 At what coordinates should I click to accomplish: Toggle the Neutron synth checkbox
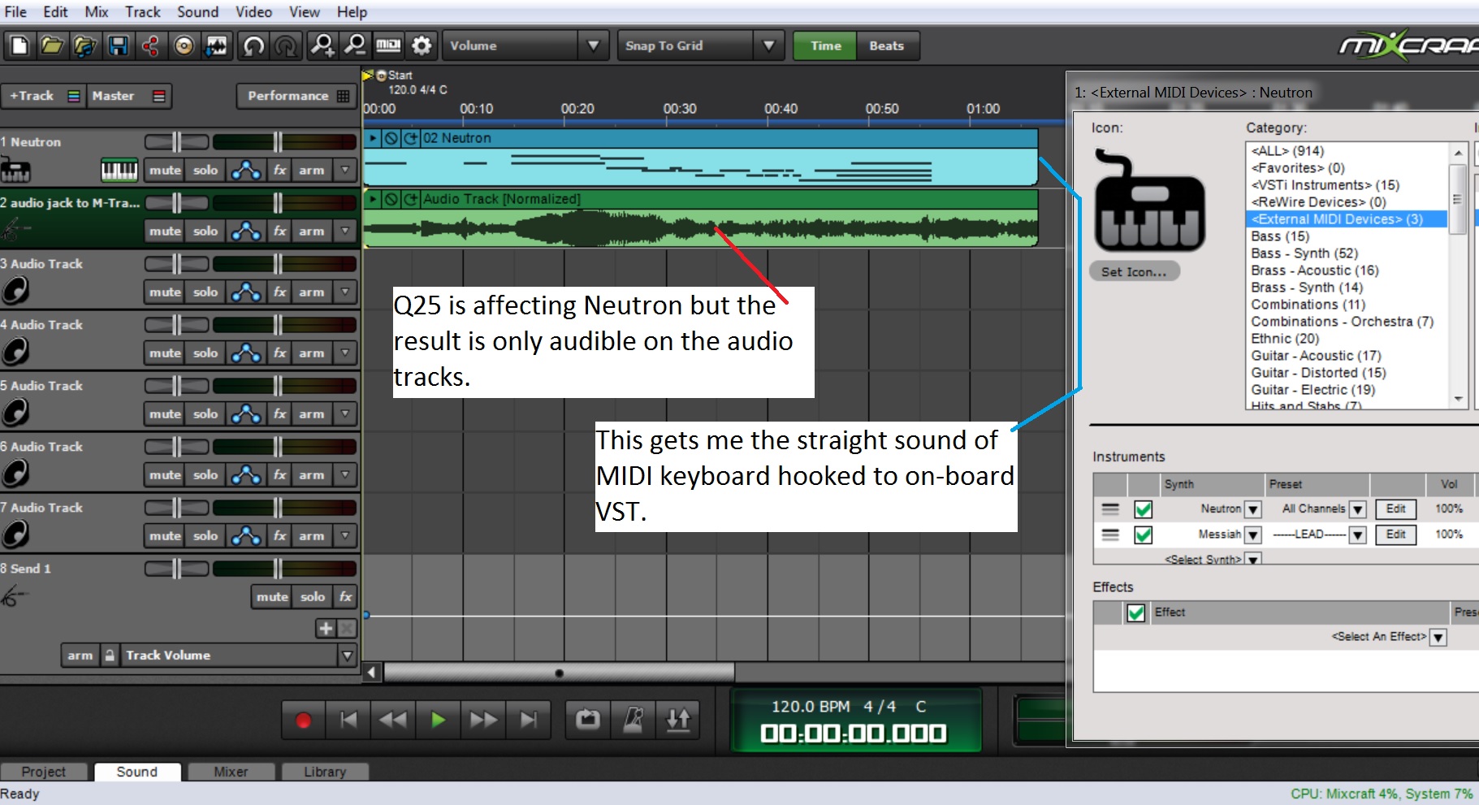[1143, 509]
